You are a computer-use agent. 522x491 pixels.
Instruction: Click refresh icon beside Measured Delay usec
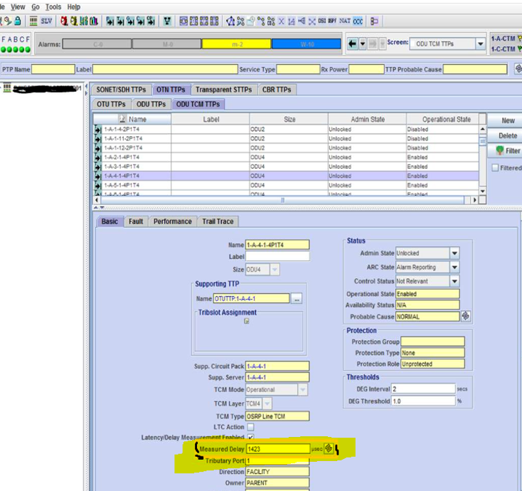click(x=329, y=449)
